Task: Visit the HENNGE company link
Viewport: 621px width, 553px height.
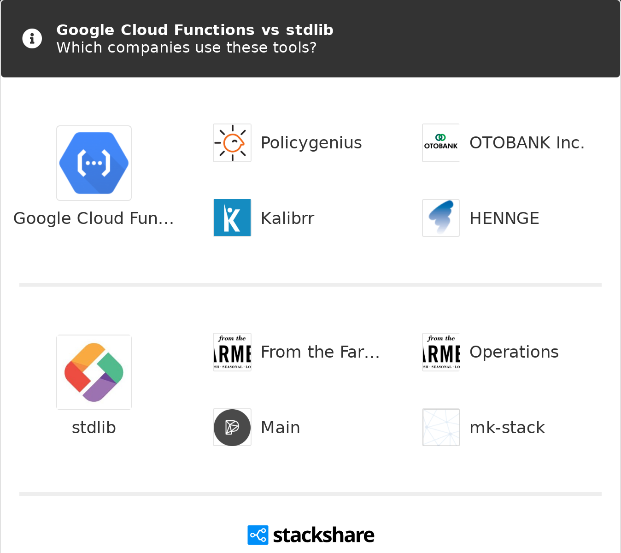Action: point(504,218)
